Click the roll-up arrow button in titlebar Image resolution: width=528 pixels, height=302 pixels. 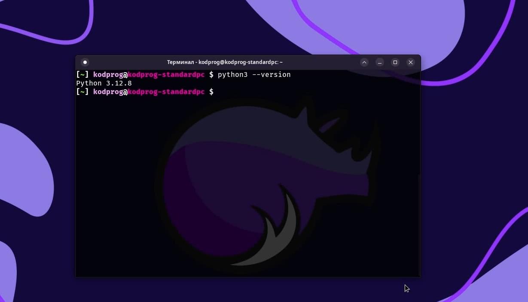(364, 62)
